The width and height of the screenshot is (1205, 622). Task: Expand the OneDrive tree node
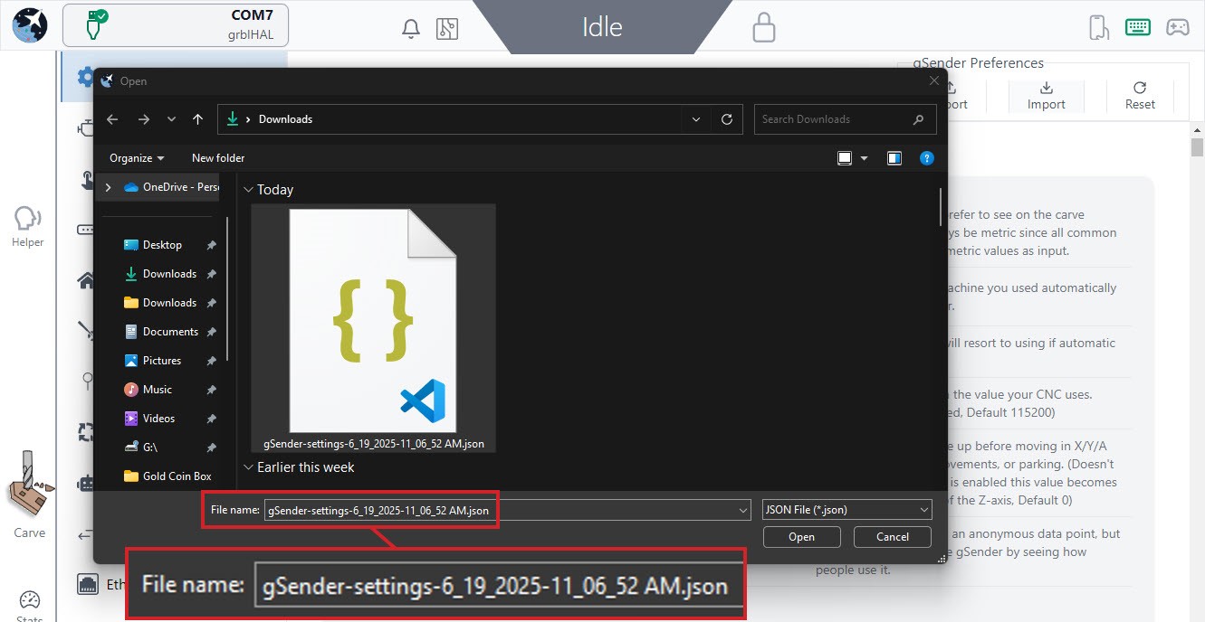tap(109, 187)
